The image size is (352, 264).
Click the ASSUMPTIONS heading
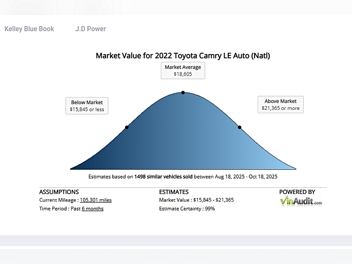pyautogui.click(x=59, y=192)
